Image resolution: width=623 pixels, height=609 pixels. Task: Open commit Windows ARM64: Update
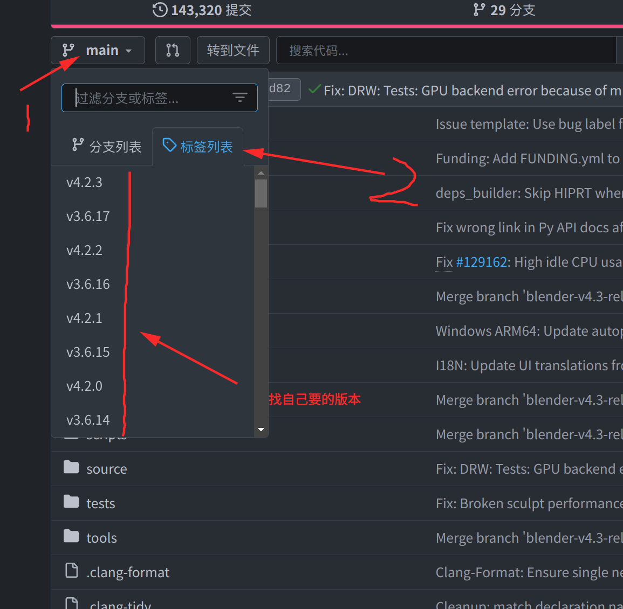click(529, 331)
